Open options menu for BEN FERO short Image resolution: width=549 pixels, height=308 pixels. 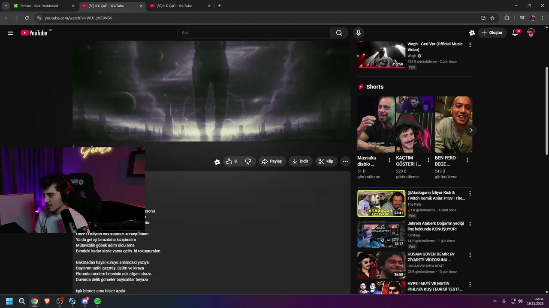pos(467,160)
